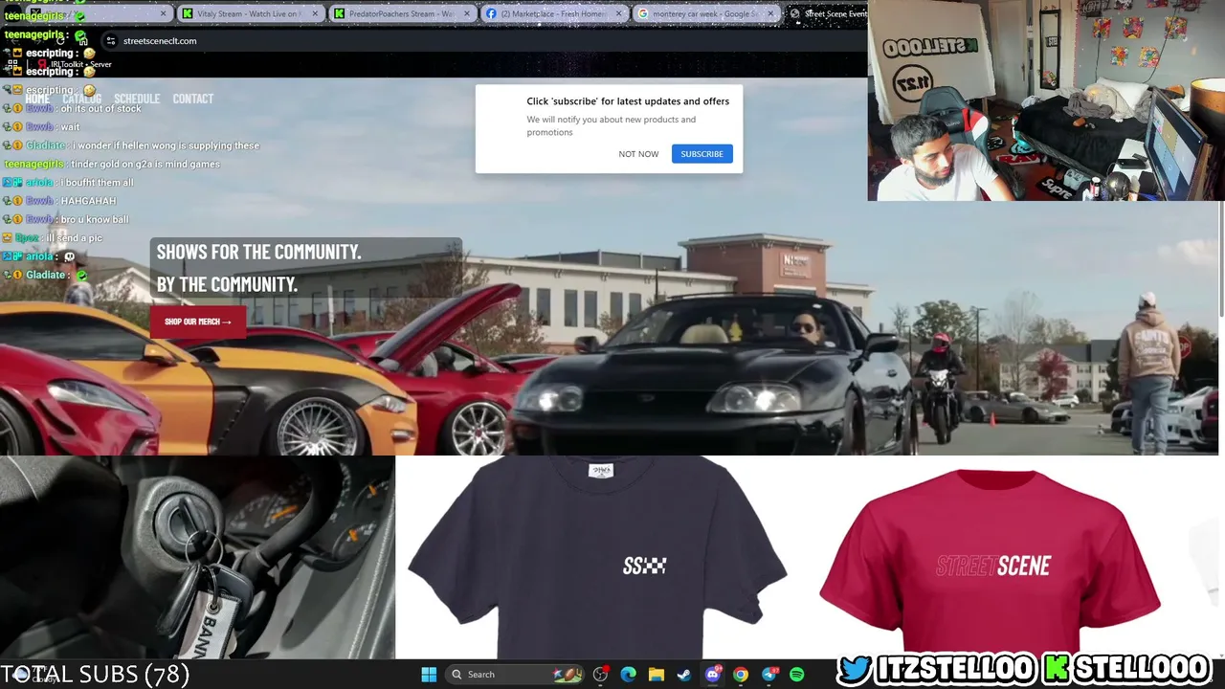Switch to the PredatorPoachers Stream tab

tap(402, 13)
